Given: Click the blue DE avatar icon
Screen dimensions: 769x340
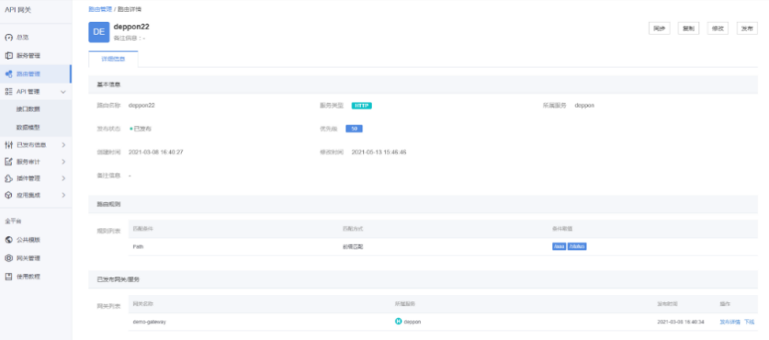Looking at the screenshot, I should (99, 32).
